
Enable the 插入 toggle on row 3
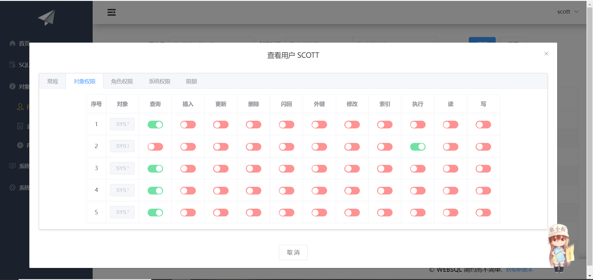188,169
